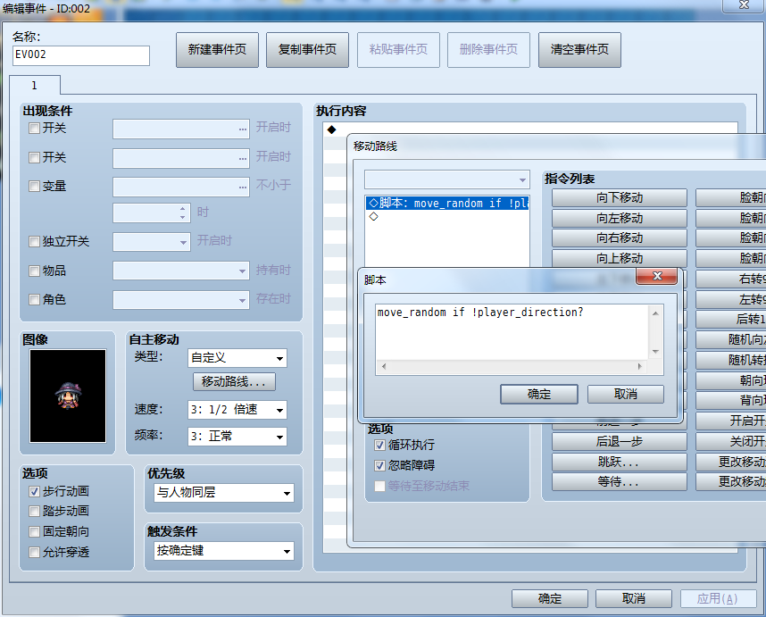Viewport: 766px width, 617px height.
Task: Check the 允许穿透 option
Action: coord(34,553)
